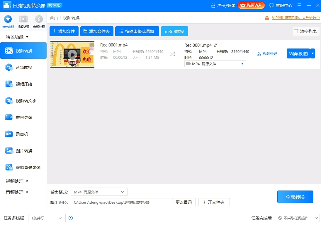Open the VIP限时特惠活动 promotion link
This screenshot has height=225, width=321.
(x=295, y=18)
